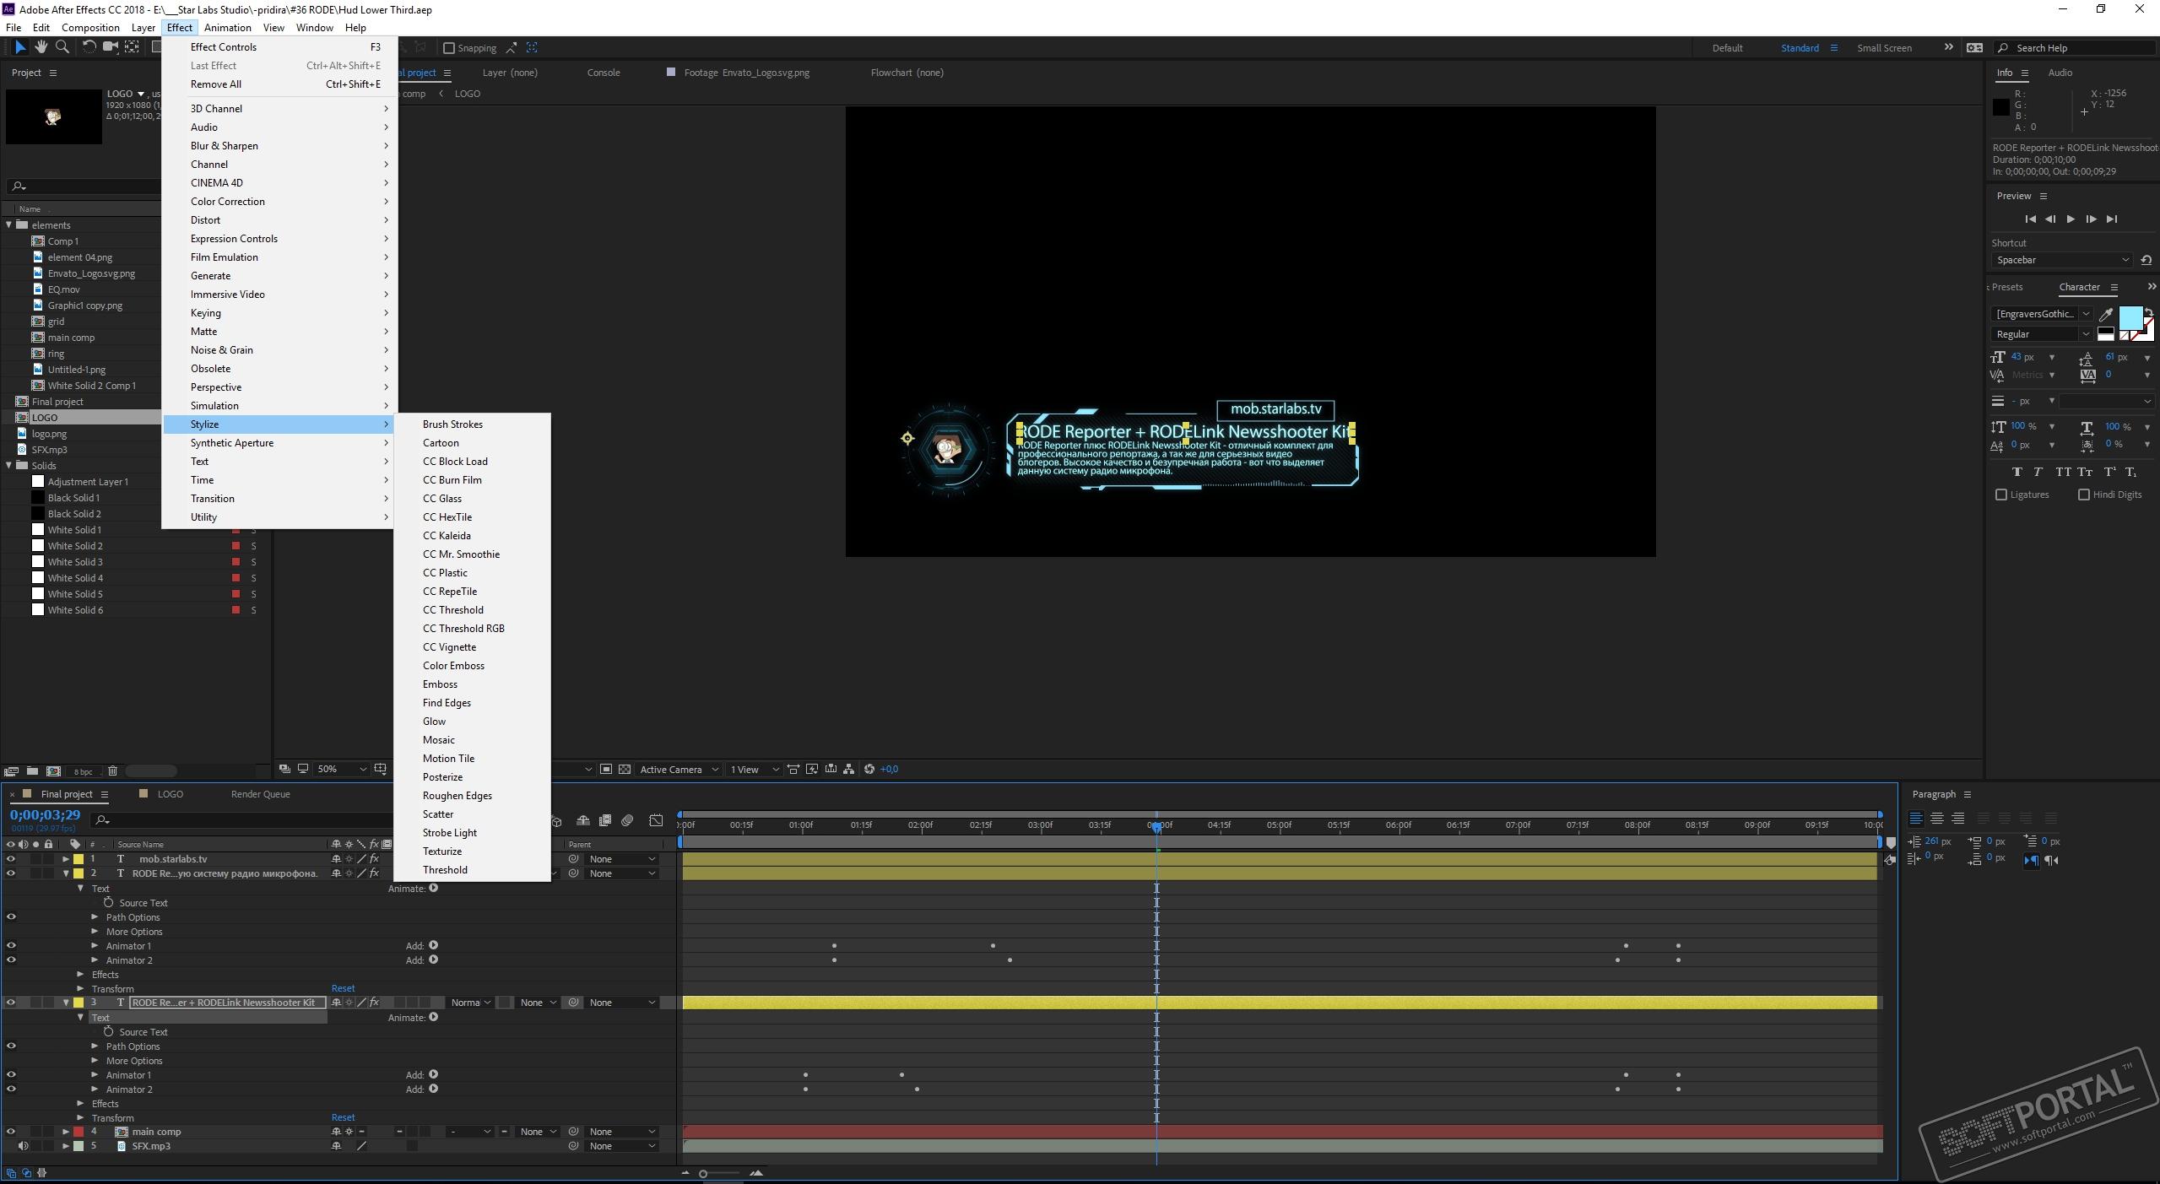Viewport: 2160px width, 1184px height.
Task: Reset Transform of layer 2
Action: (x=343, y=988)
